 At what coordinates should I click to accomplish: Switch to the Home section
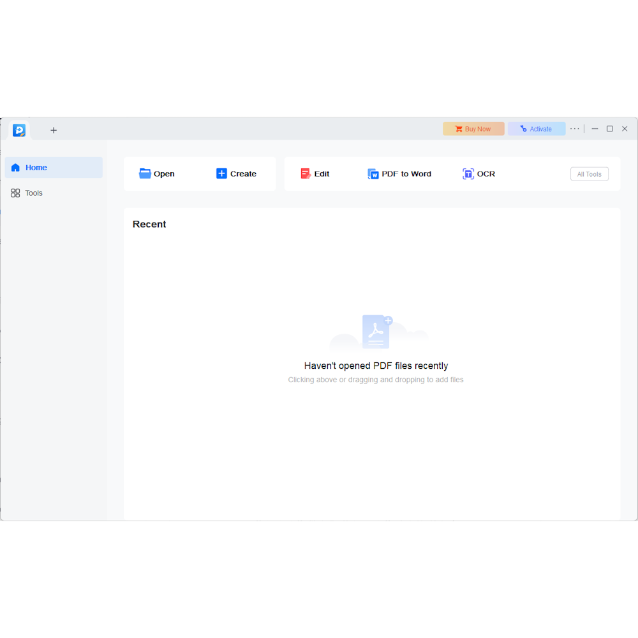point(36,167)
